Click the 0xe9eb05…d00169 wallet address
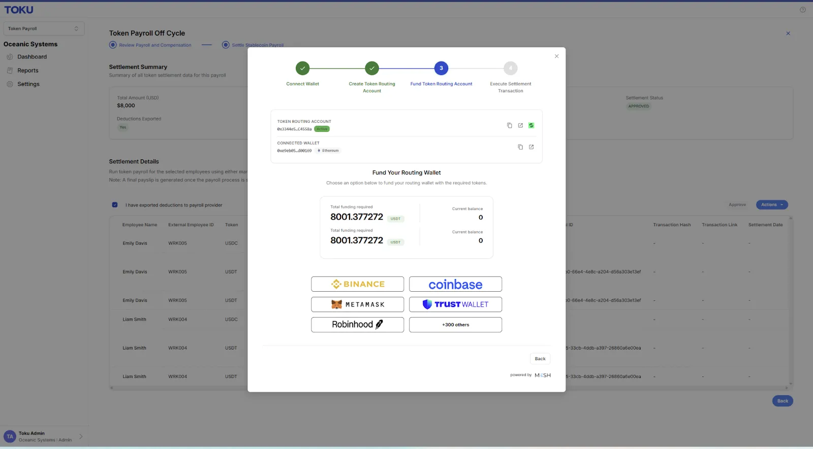 point(294,151)
